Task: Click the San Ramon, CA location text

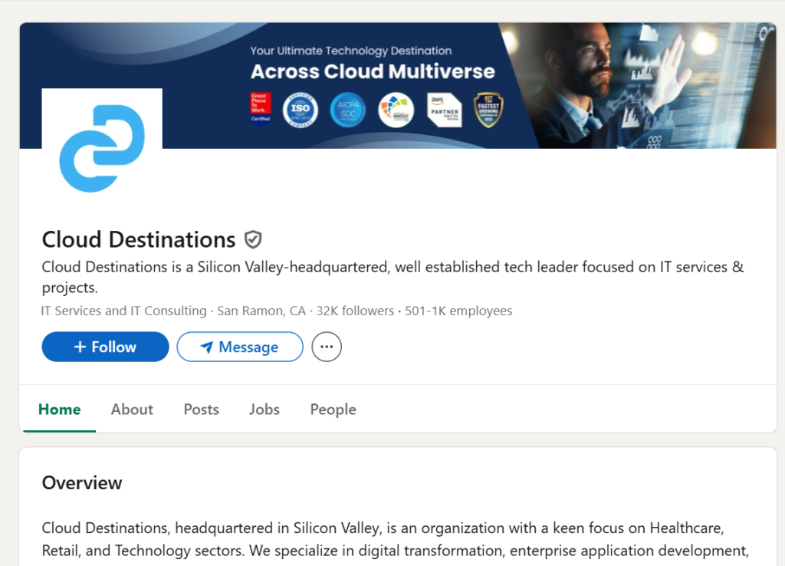Action: click(261, 311)
